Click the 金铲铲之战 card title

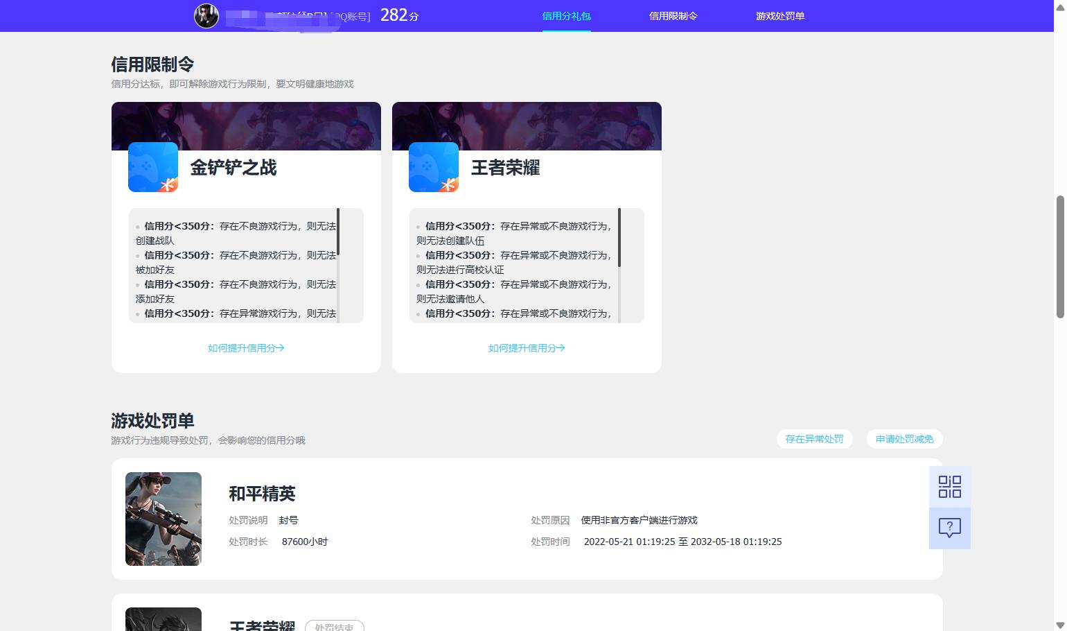(233, 168)
